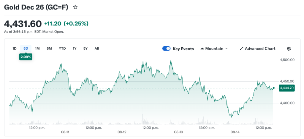This screenshot has width=304, height=139.
Task: Click the Advanced Chart expand arrows icon
Action: coord(241,49)
